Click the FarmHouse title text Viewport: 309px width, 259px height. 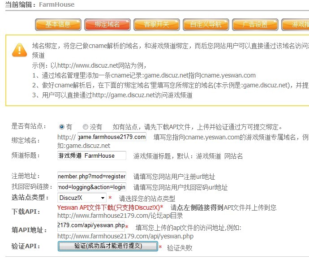coord(57,4)
